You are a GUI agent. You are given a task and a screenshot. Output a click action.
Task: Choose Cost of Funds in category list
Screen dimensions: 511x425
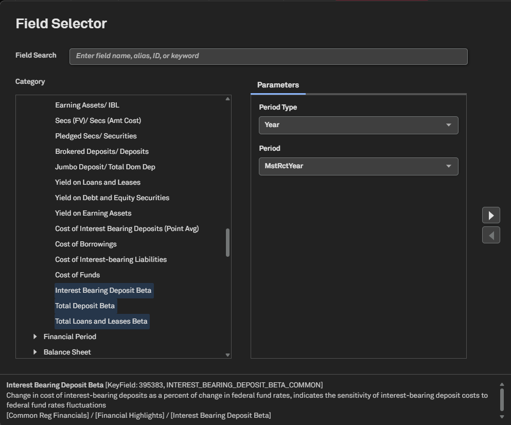(78, 275)
